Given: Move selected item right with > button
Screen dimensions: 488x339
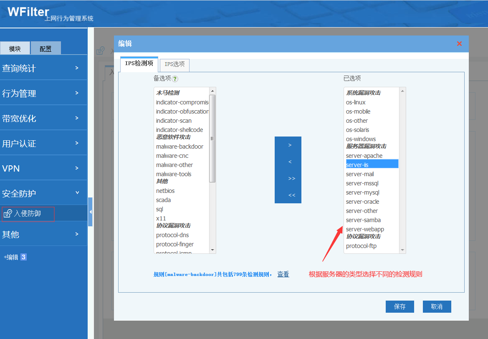Looking at the screenshot, I should (x=290, y=145).
